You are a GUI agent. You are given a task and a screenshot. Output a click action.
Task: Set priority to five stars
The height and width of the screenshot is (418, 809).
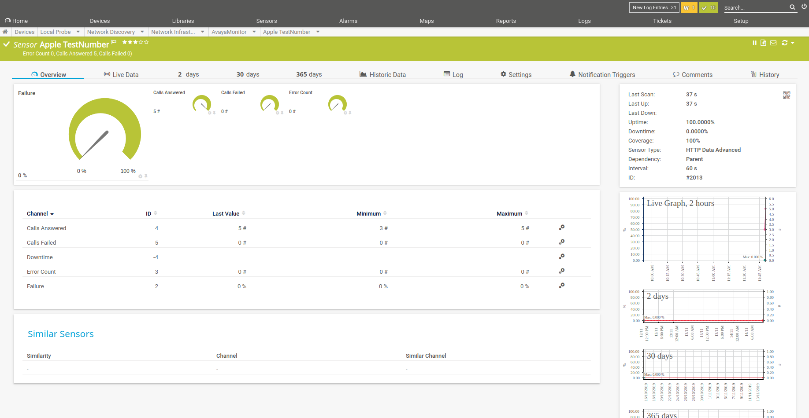[146, 42]
